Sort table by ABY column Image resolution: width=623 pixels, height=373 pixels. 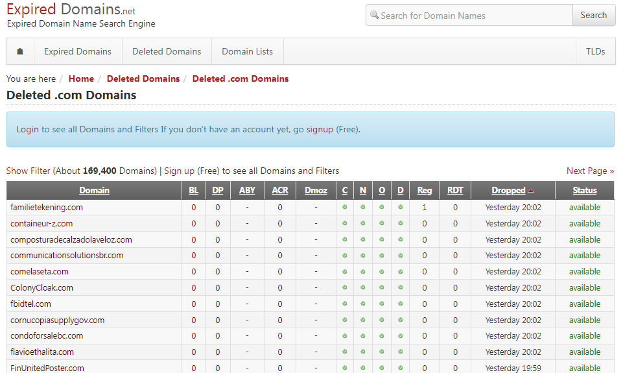(x=247, y=191)
